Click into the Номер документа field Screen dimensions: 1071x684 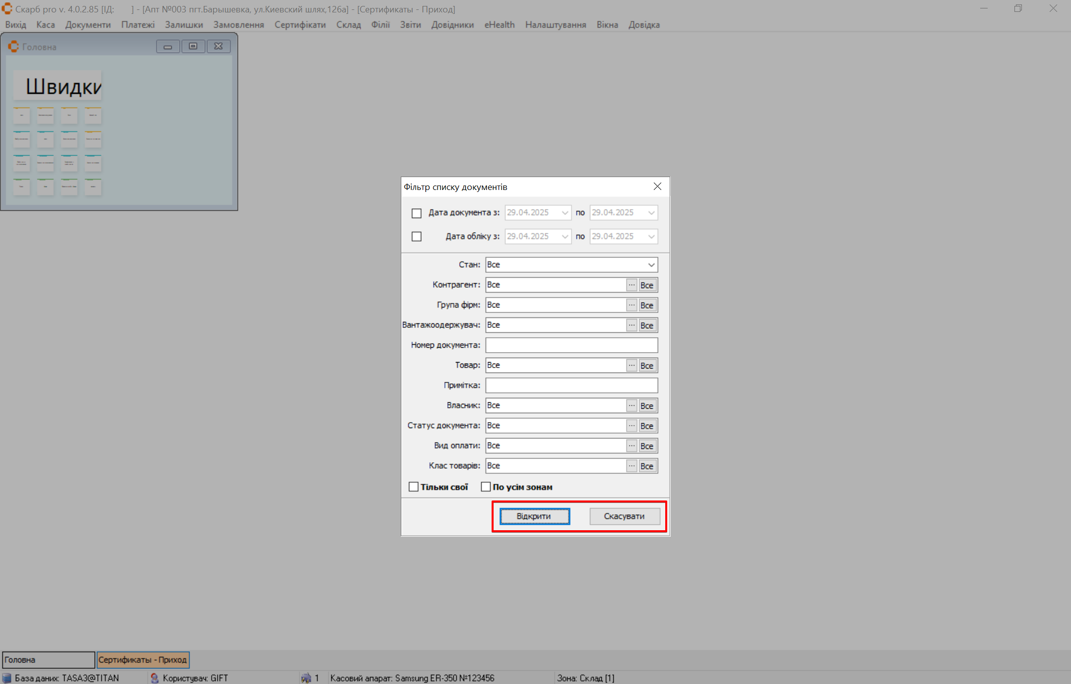[x=571, y=345]
